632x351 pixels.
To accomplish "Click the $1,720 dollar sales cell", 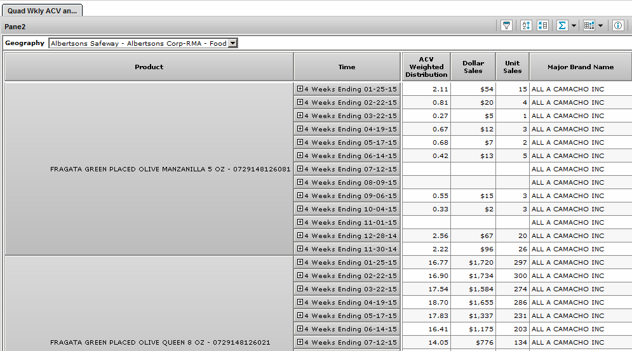I will 473,262.
